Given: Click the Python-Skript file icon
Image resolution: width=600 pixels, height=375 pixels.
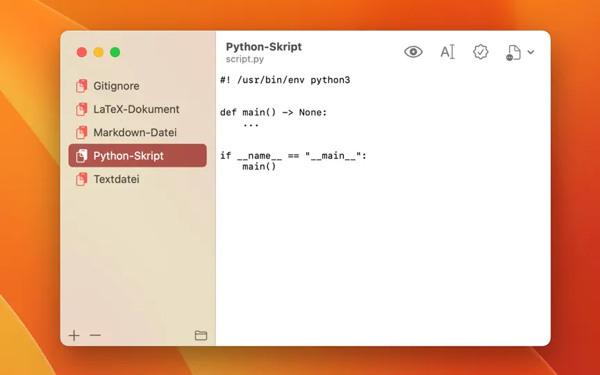Looking at the screenshot, I should pos(81,156).
